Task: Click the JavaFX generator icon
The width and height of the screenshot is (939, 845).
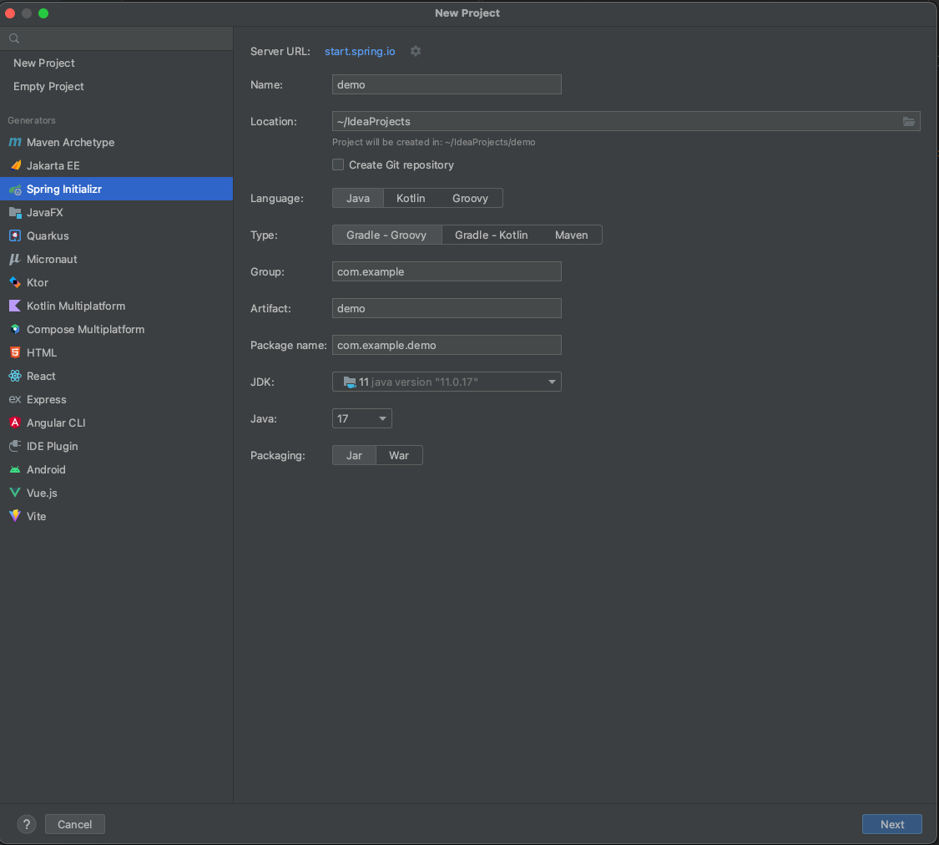Action: click(x=15, y=213)
